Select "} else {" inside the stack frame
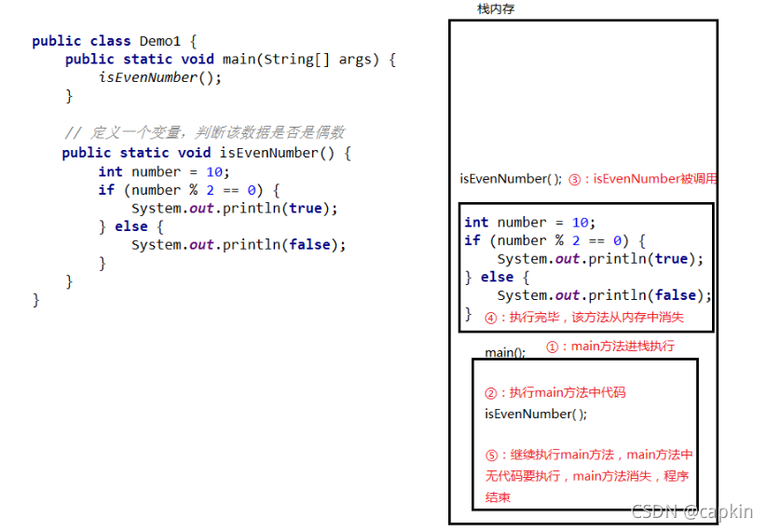Viewport: 767px width, 531px height. (497, 278)
